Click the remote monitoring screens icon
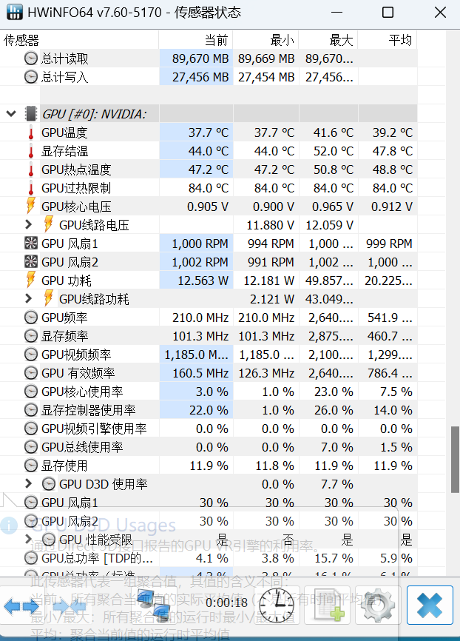This screenshot has width=460, height=641. (154, 605)
